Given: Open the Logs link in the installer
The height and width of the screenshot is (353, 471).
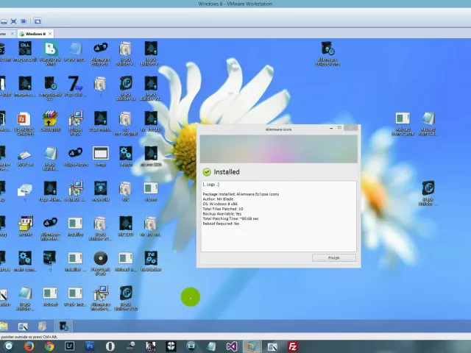Looking at the screenshot, I should (x=211, y=185).
